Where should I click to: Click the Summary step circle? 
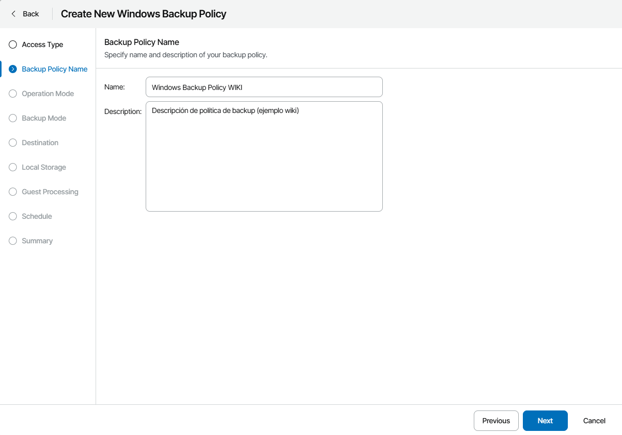pyautogui.click(x=13, y=241)
